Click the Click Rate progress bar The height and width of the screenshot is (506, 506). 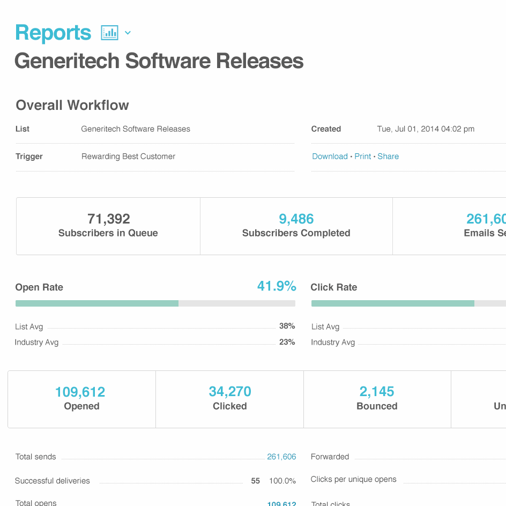coord(408,303)
